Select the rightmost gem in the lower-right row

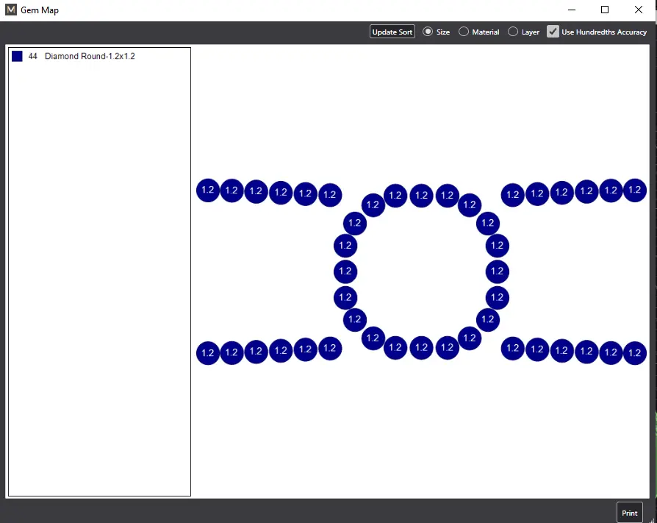click(x=635, y=353)
